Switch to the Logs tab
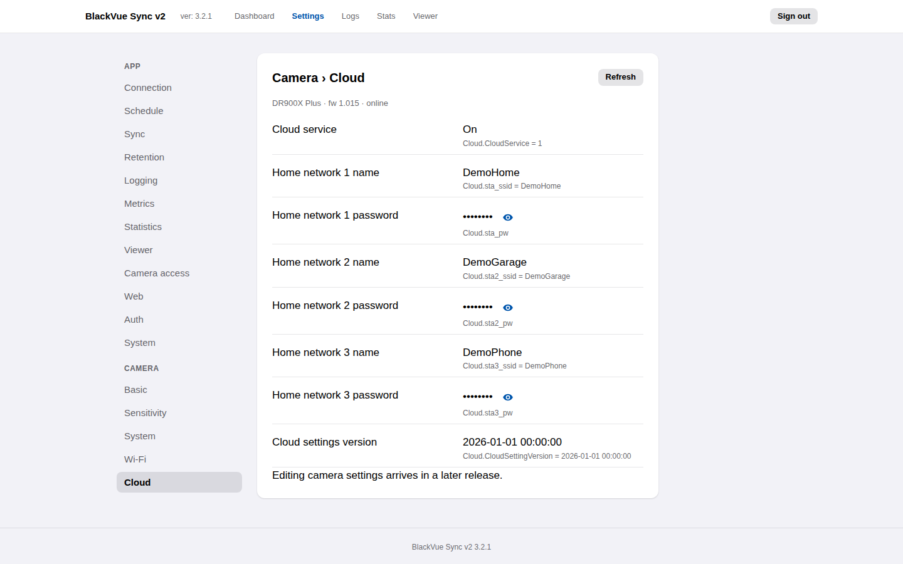The width and height of the screenshot is (903, 564). click(x=350, y=16)
